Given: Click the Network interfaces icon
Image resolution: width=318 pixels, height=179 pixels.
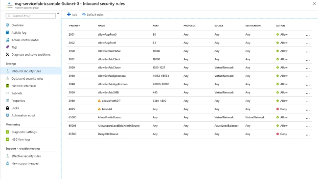Looking at the screenshot, I should (x=7, y=86).
